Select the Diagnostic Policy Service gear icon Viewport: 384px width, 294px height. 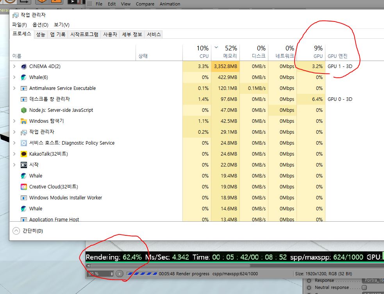coord(24,143)
